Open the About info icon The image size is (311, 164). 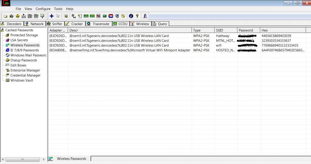point(131,16)
